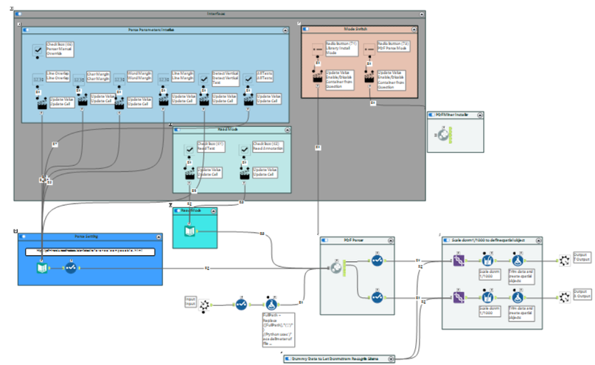Image resolution: width=595 pixels, height=365 pixels.
Task: Select the Read Annotation check box tool
Action: click(244, 150)
